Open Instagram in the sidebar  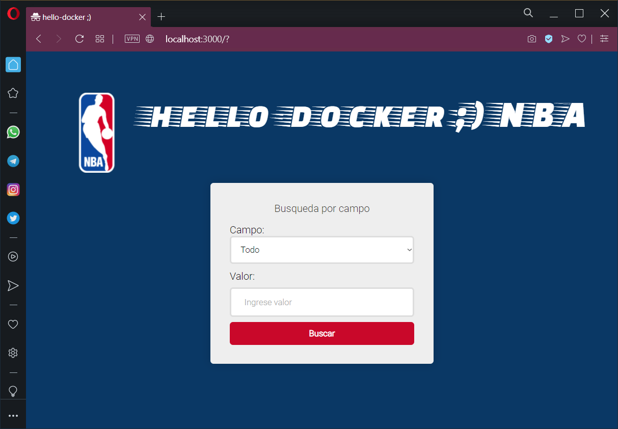[x=13, y=190]
